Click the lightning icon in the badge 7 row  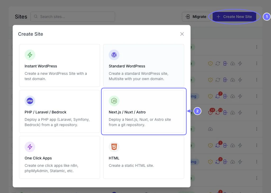point(240,96)
